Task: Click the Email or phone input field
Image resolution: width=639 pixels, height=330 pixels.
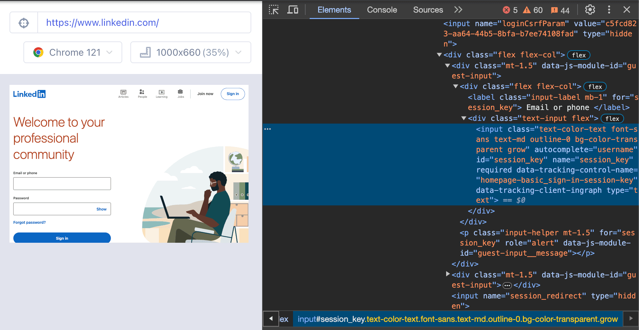Action: click(x=62, y=184)
